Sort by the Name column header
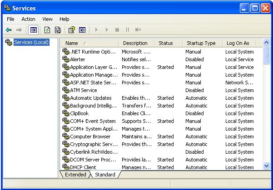Viewport: 273px width, 190px height. pyautogui.click(x=89, y=43)
